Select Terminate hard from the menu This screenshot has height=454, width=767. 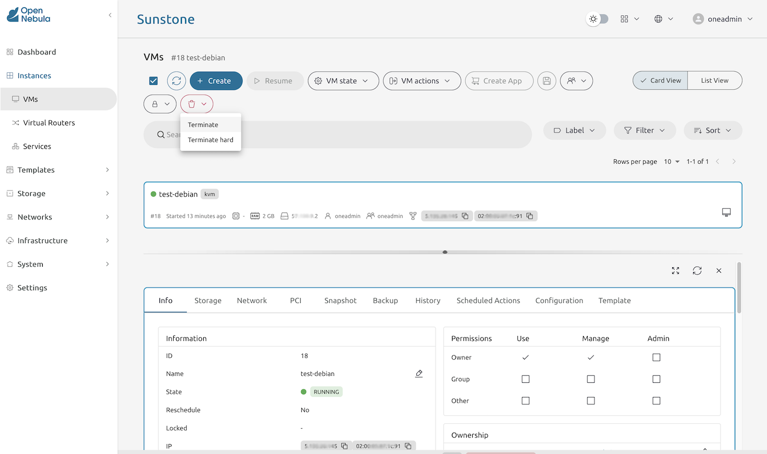[210, 140]
